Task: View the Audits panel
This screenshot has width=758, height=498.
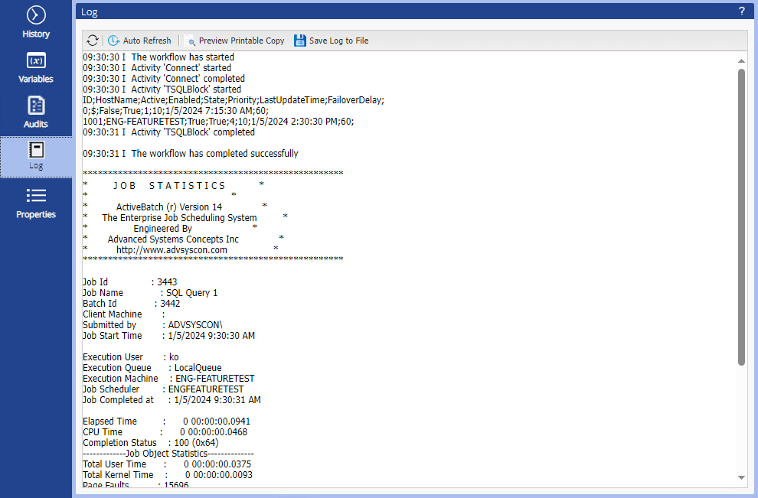Action: pyautogui.click(x=35, y=112)
